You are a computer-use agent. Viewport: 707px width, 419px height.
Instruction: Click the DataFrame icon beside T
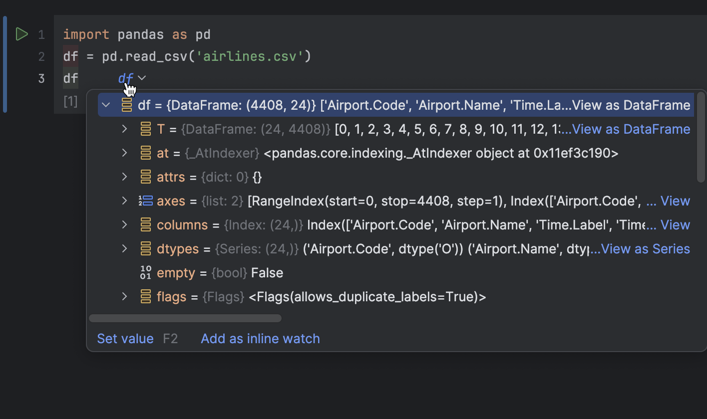(x=145, y=129)
